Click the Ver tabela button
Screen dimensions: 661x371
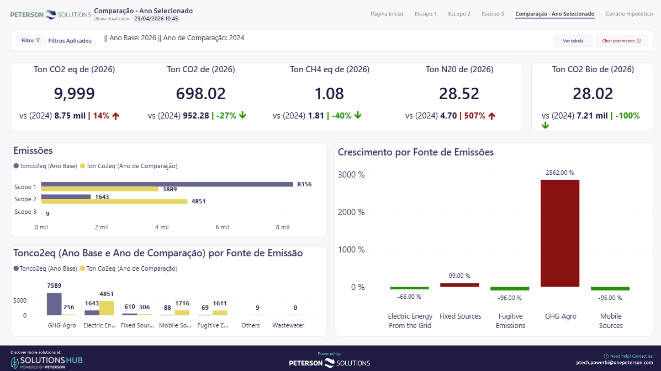[573, 41]
